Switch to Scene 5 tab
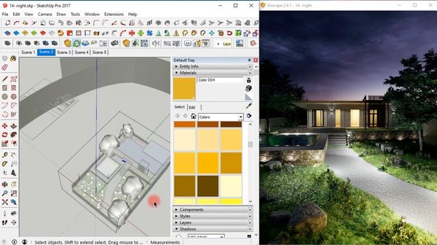Screen dimensions: 437x245 [99, 52]
